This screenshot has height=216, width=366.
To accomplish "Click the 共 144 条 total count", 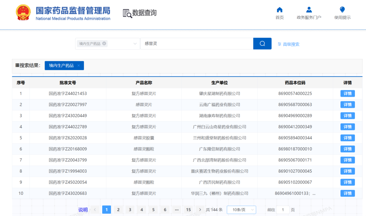I will [214, 210].
